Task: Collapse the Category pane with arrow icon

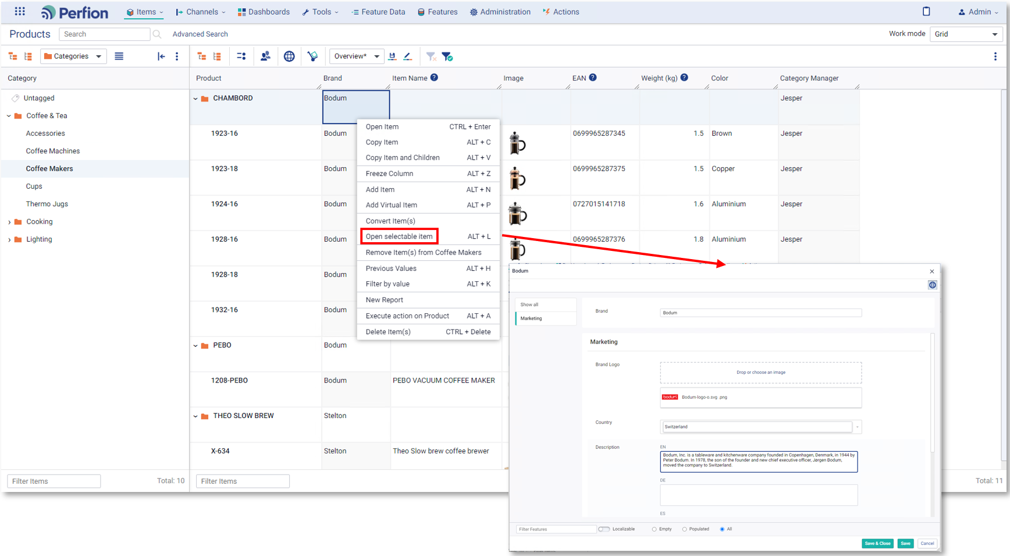Action: tap(161, 56)
